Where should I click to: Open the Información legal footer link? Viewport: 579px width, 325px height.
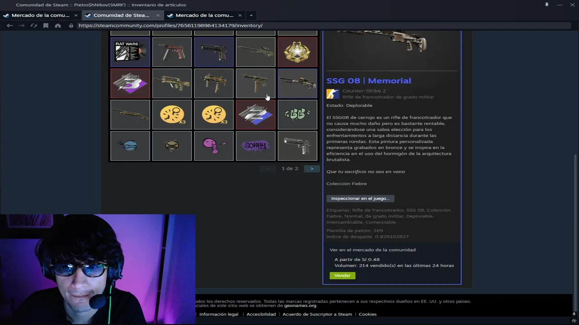219,314
